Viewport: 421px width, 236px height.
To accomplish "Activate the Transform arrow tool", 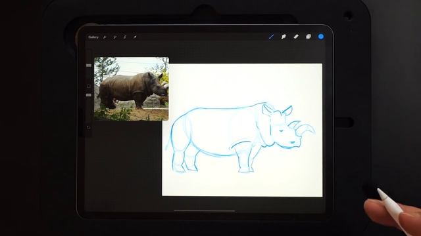I will (x=135, y=37).
